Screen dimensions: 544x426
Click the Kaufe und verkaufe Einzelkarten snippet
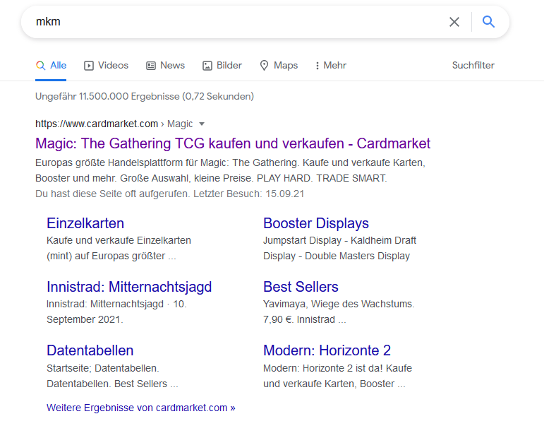coord(119,248)
